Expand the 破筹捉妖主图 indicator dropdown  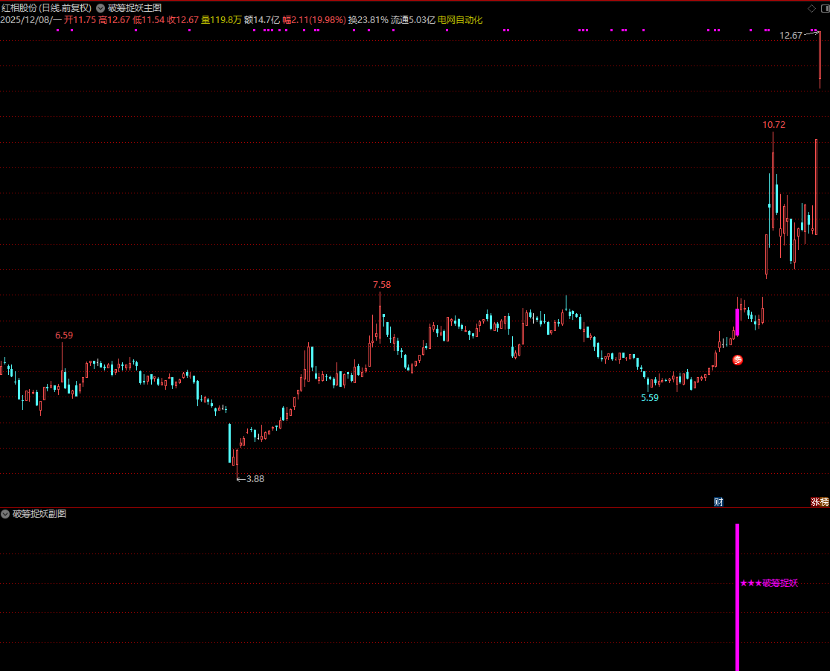tap(100, 8)
